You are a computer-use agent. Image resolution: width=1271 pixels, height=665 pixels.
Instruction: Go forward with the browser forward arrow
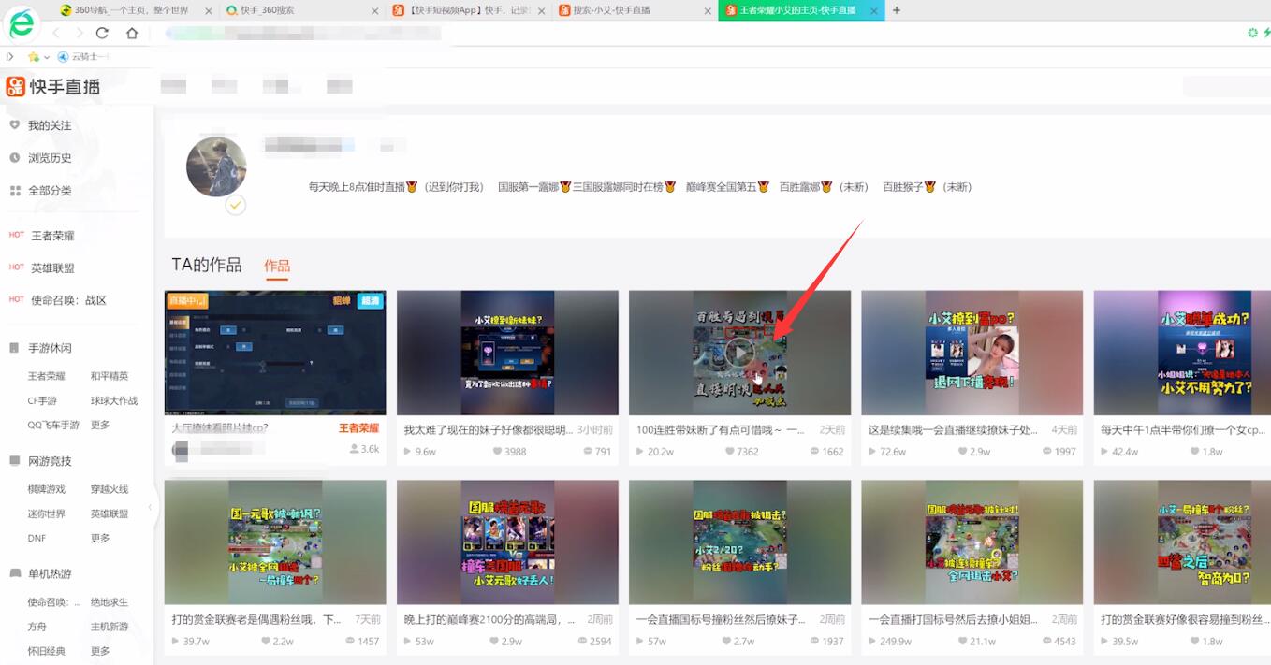pos(79,33)
